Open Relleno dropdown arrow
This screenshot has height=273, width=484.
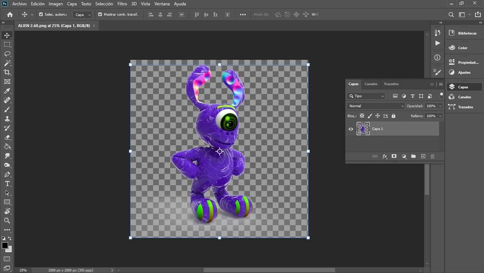pyautogui.click(x=440, y=116)
